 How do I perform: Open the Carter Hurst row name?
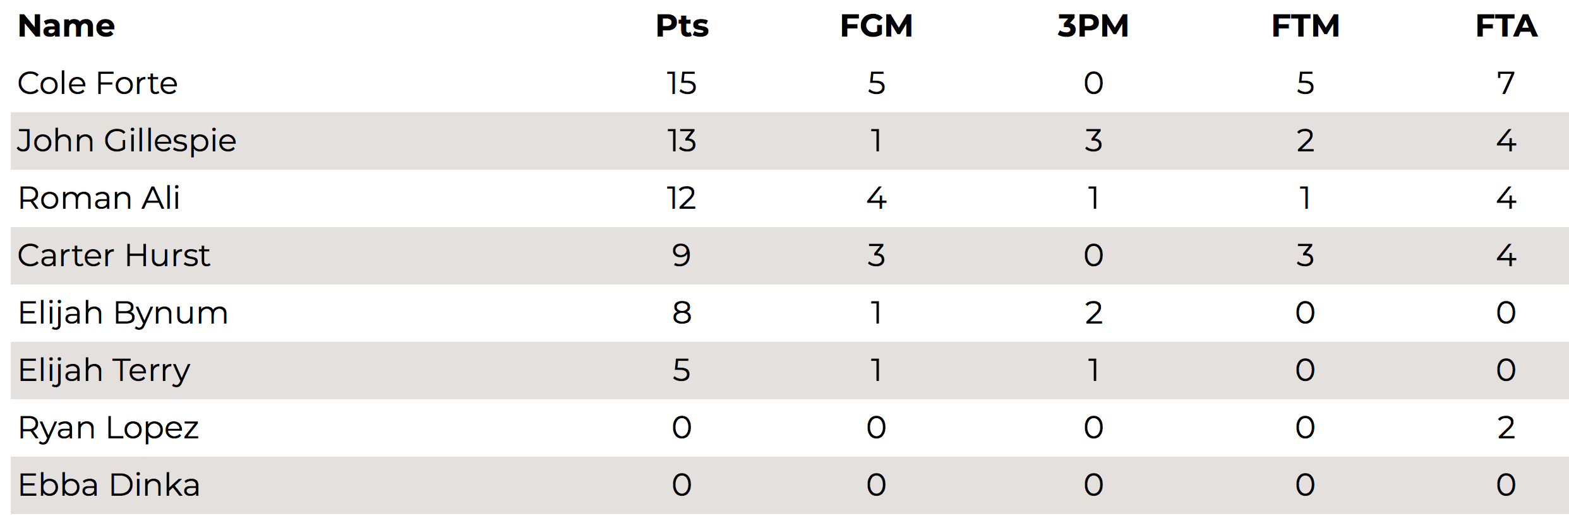[x=114, y=255]
